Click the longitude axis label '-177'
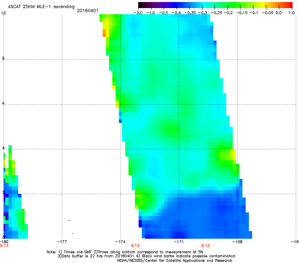The width and height of the screenshot is (299, 263). [x=62, y=242]
